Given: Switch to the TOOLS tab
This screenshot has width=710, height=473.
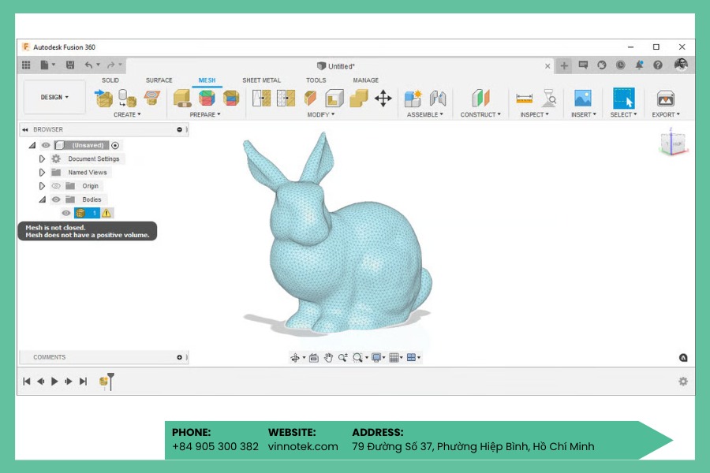Looking at the screenshot, I should tap(316, 80).
